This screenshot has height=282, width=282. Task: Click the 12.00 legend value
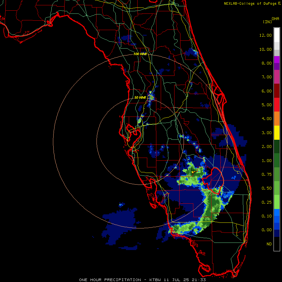265,35
